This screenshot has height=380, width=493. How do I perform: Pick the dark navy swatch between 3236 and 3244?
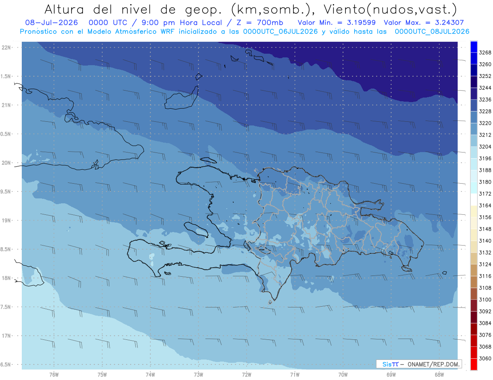pyautogui.click(x=474, y=93)
